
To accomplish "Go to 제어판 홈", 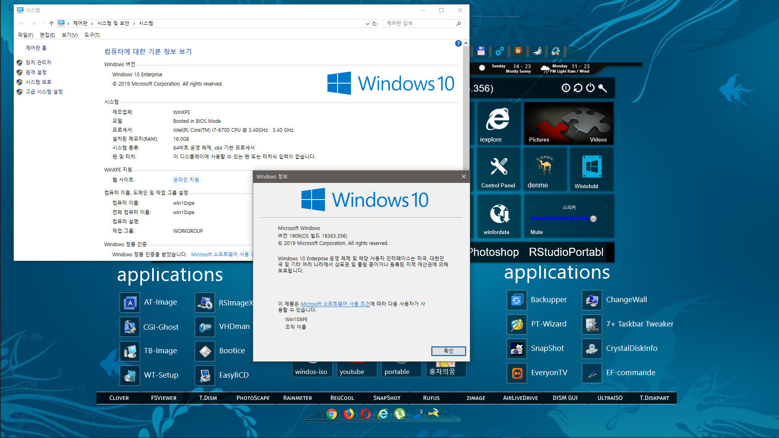I will 36,48.
